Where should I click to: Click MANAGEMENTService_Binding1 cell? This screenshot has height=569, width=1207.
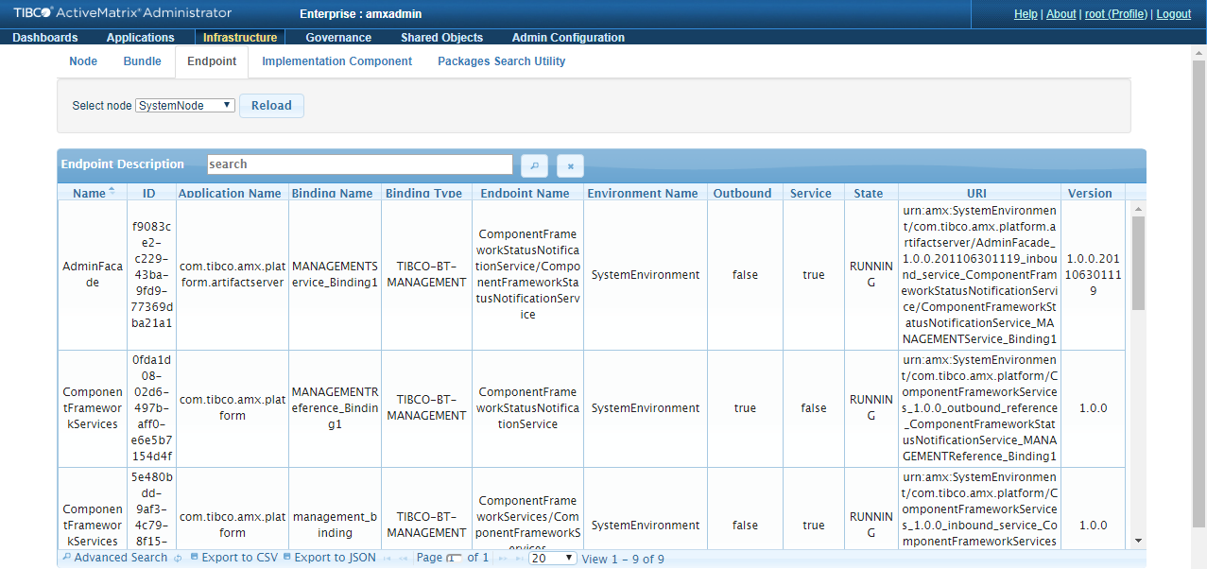point(335,275)
